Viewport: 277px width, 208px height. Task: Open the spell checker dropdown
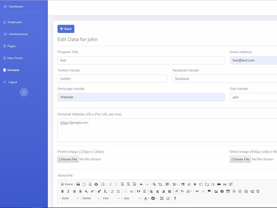(x=175, y=184)
